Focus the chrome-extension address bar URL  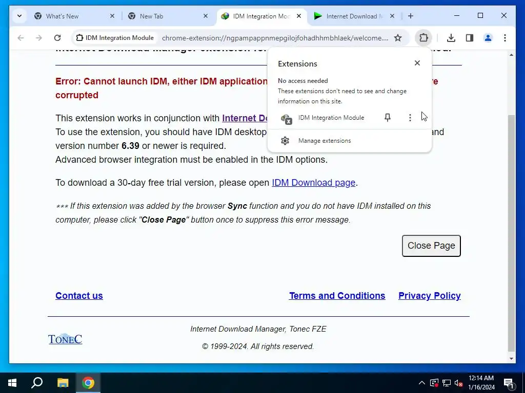(x=275, y=38)
